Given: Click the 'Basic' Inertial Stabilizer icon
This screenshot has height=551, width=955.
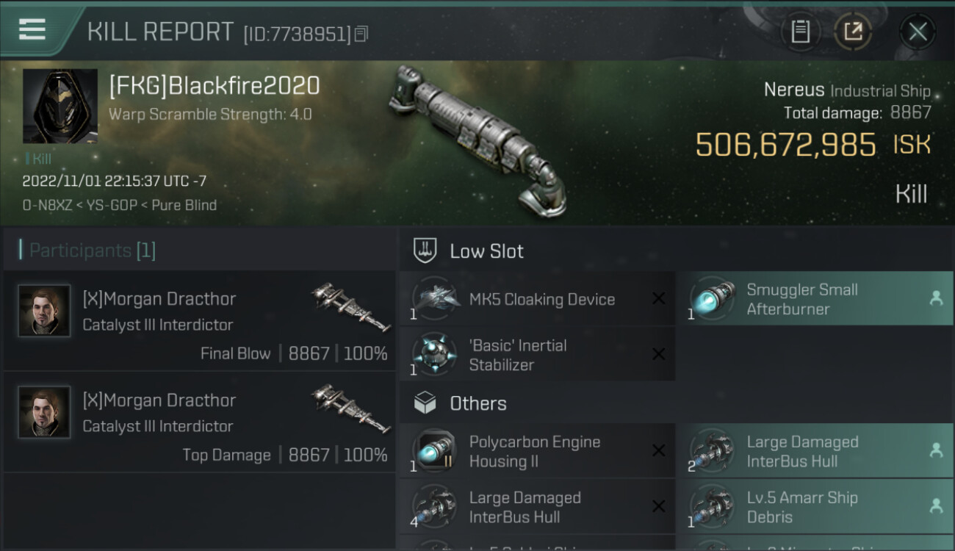Looking at the screenshot, I should click(436, 355).
